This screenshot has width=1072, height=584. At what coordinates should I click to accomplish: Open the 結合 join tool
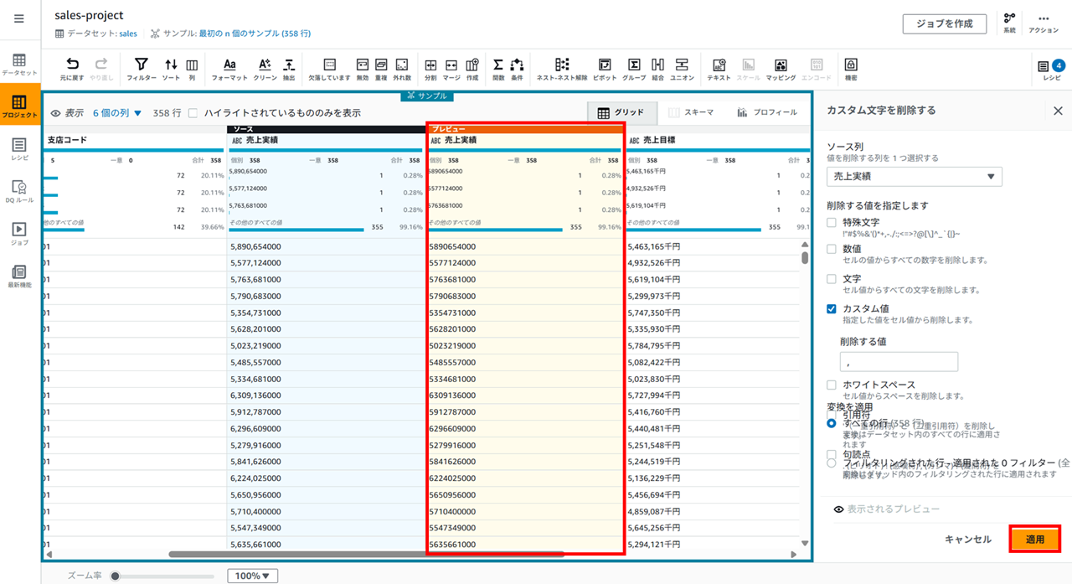click(x=657, y=69)
